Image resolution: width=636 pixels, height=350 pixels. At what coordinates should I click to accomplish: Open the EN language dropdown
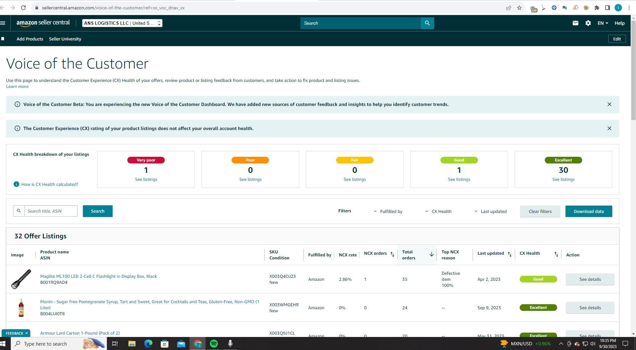603,23
